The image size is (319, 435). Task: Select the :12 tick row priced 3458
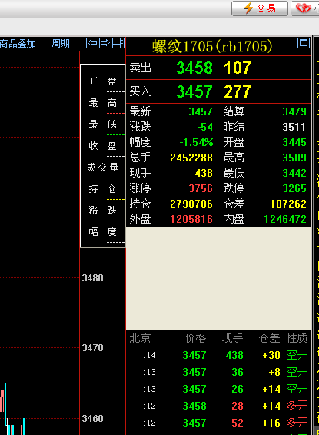coord(218,406)
